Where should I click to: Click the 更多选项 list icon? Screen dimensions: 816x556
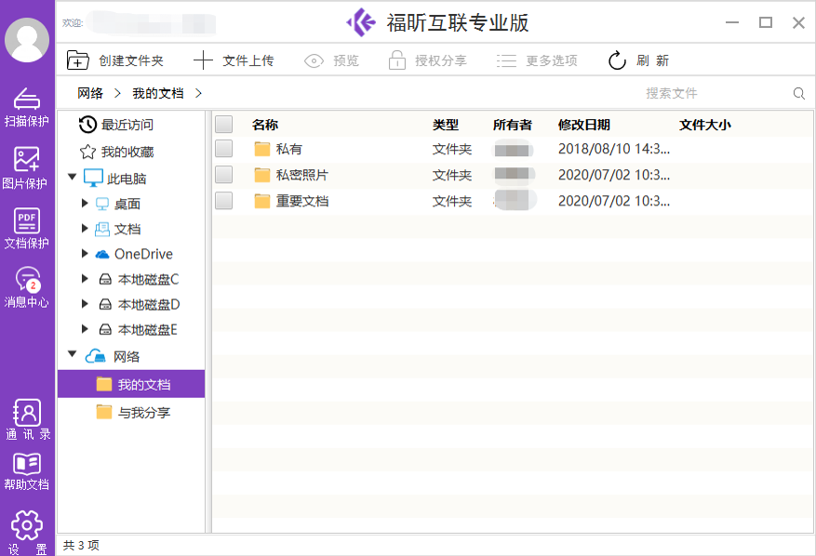(x=506, y=60)
